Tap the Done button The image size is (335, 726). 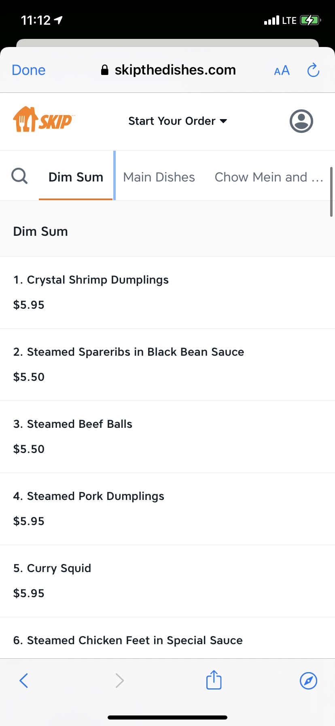click(29, 70)
